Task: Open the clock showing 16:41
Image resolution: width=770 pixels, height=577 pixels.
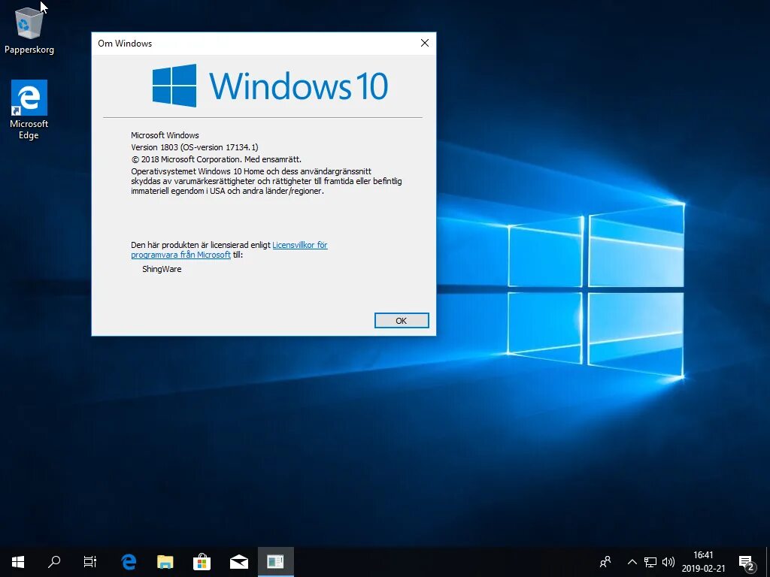Action: pyautogui.click(x=703, y=562)
